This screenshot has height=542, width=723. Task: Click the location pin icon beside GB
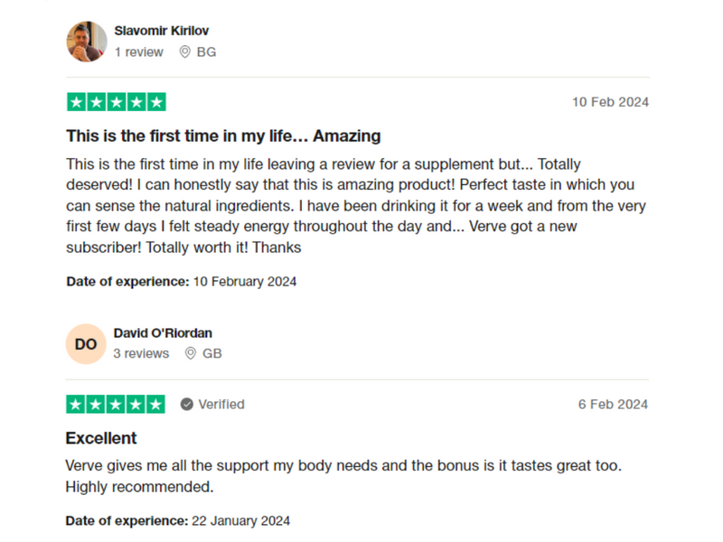click(191, 354)
